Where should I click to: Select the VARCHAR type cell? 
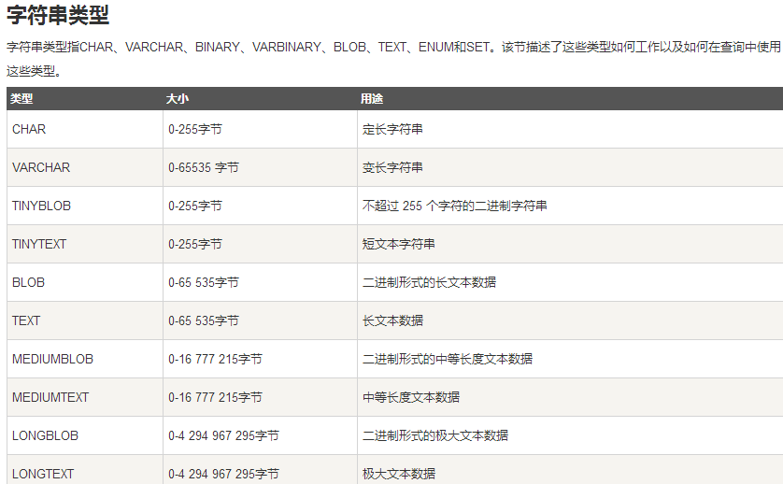pyautogui.click(x=85, y=167)
